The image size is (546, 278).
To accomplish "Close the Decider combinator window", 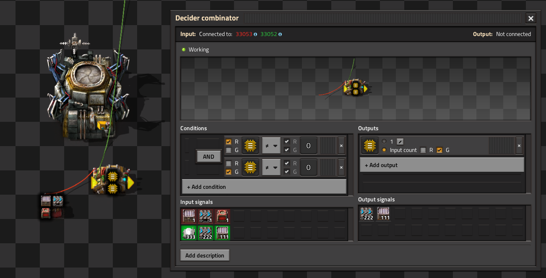I will [x=530, y=18].
